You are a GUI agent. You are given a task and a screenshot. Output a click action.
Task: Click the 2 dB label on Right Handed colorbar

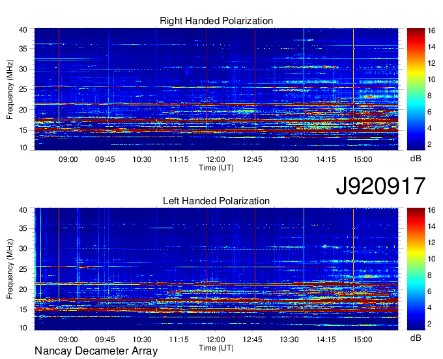(x=429, y=144)
